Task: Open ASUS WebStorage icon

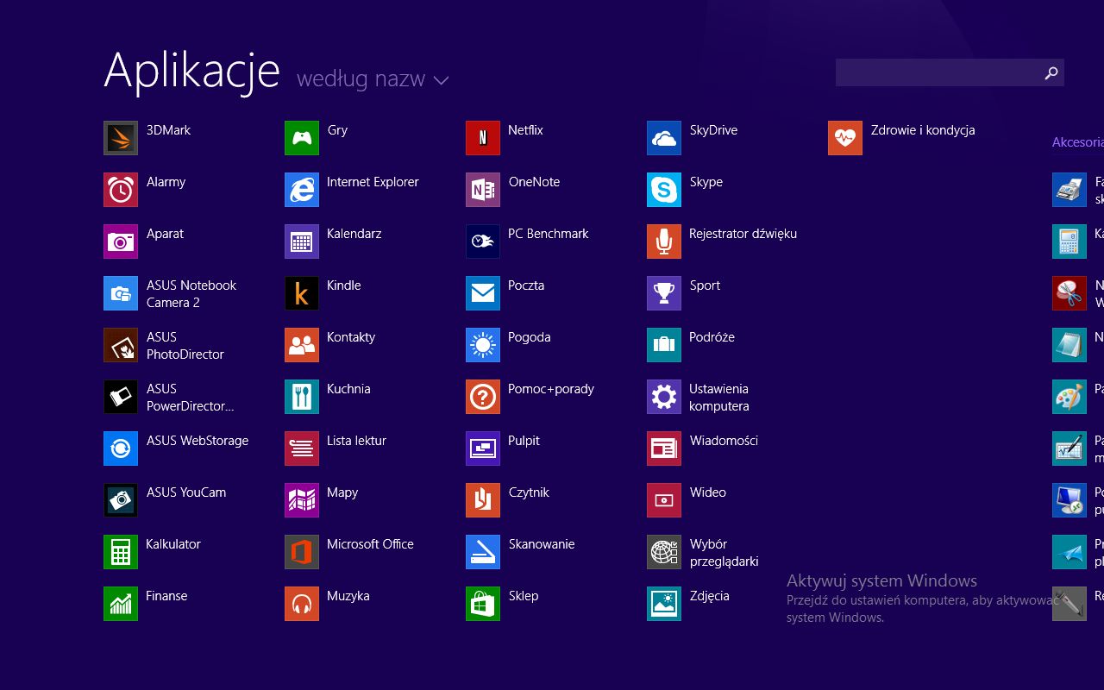Action: click(x=121, y=448)
